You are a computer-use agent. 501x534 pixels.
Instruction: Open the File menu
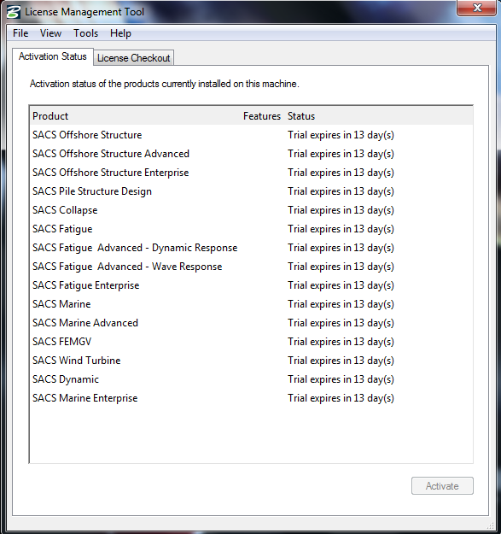20,33
